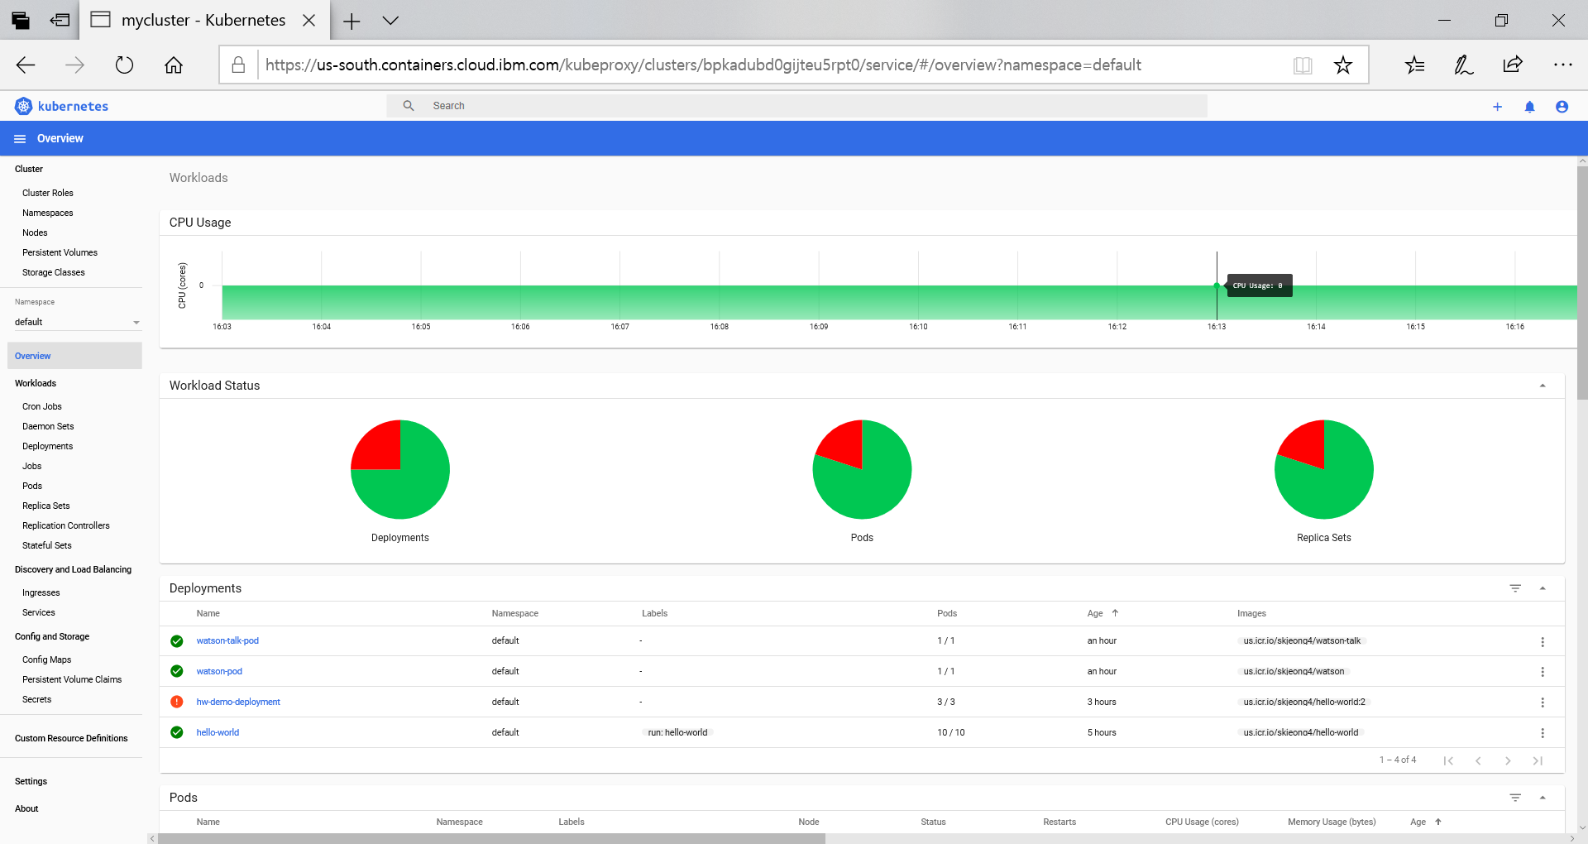Viewport: 1588px width, 844px height.
Task: Open the watson-pod deployment link
Action: point(219,671)
